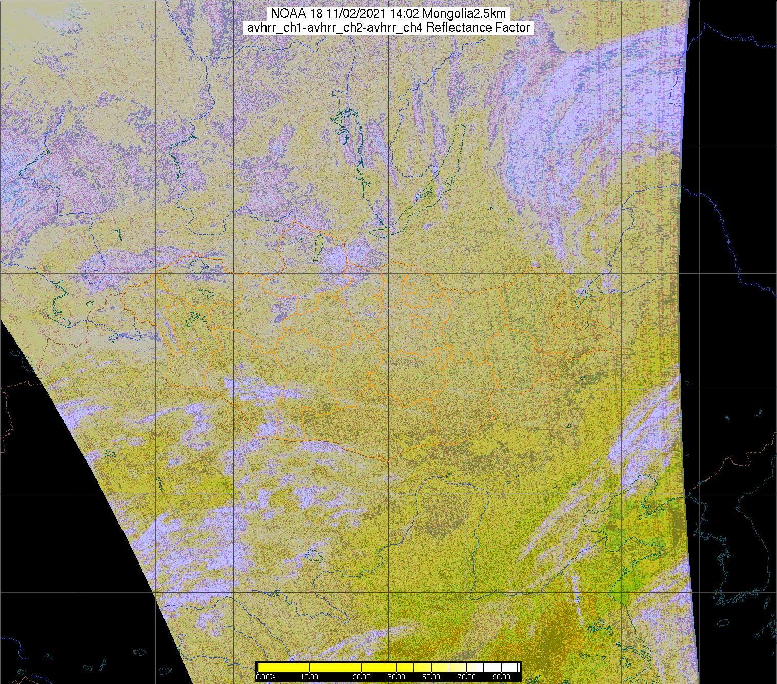Click the 'NOAA 18 11/02/2021 14:02 Mongolia2.5km' title
The height and width of the screenshot is (684, 777).
coord(388,13)
